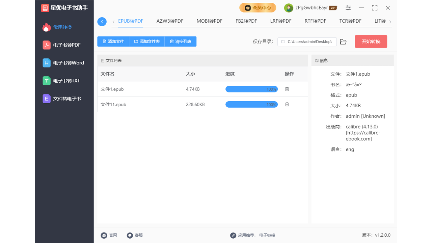Select the 电子书转TXT sidebar tool
Viewport: 432px width, 243px height.
[46, 81]
